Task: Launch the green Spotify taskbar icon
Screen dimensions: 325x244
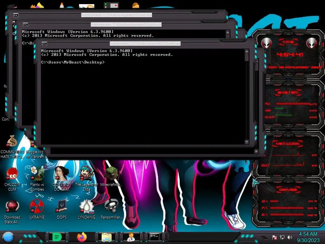Action: pyautogui.click(x=57, y=237)
